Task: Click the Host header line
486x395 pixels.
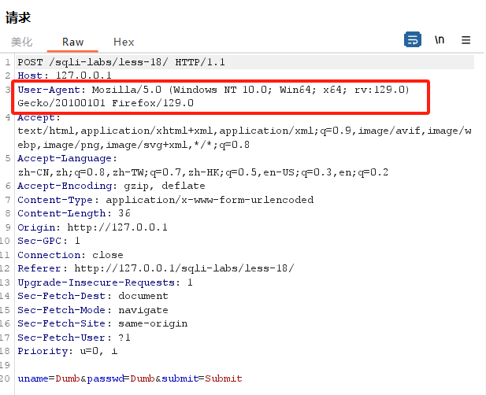Action: coord(65,76)
